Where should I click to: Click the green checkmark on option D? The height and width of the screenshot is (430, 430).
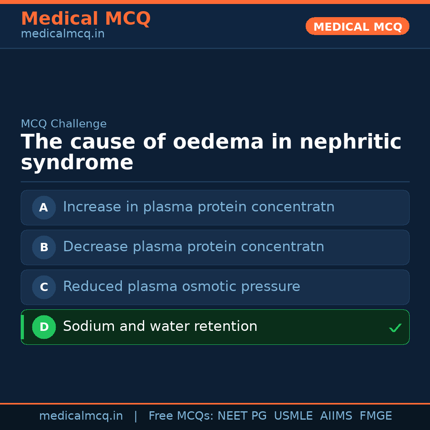pyautogui.click(x=395, y=328)
